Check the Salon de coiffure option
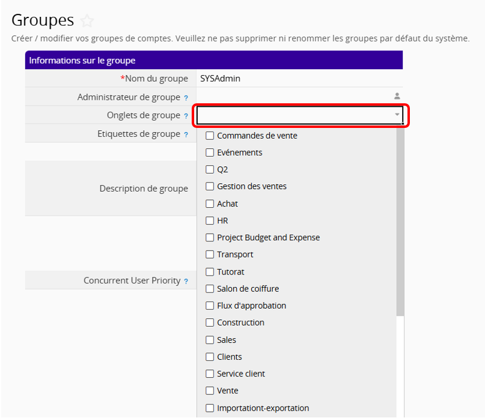The height and width of the screenshot is (418, 485). coord(210,289)
